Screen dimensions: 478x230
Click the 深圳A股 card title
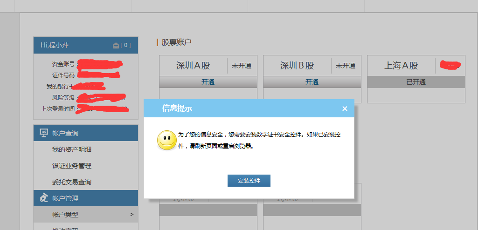coord(193,66)
